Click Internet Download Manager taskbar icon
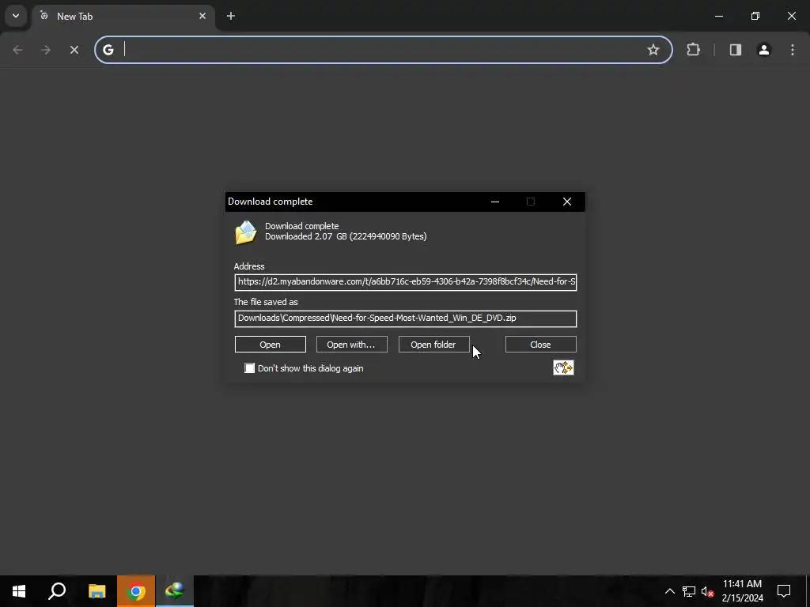Screen dimensions: 810x607 pos(175,591)
